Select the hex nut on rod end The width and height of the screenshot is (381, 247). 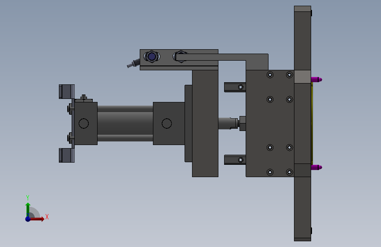click(x=242, y=123)
